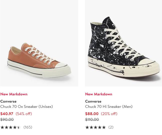Click the (20% off) discount text
Image resolution: width=162 pixels, height=135 pixels.
click(x=109, y=114)
